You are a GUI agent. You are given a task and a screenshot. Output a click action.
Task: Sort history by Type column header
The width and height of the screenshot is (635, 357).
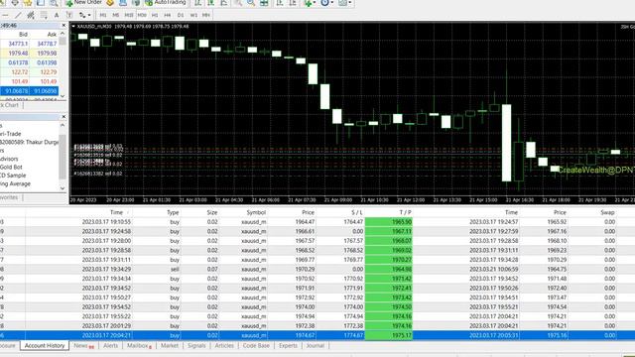tap(173, 212)
